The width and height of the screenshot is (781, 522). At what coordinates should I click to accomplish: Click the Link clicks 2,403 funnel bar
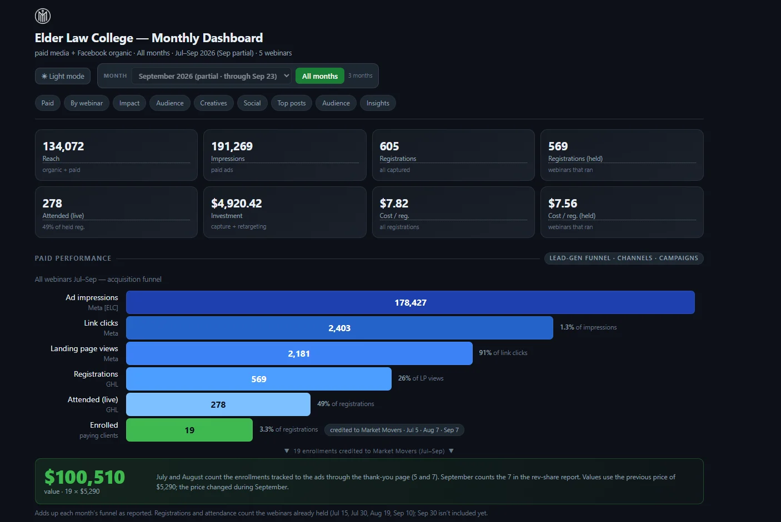click(x=339, y=328)
